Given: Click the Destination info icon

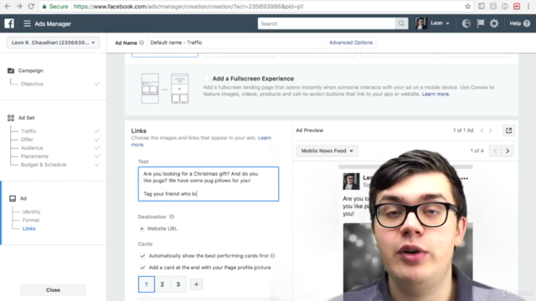Looking at the screenshot, I should [x=172, y=217].
